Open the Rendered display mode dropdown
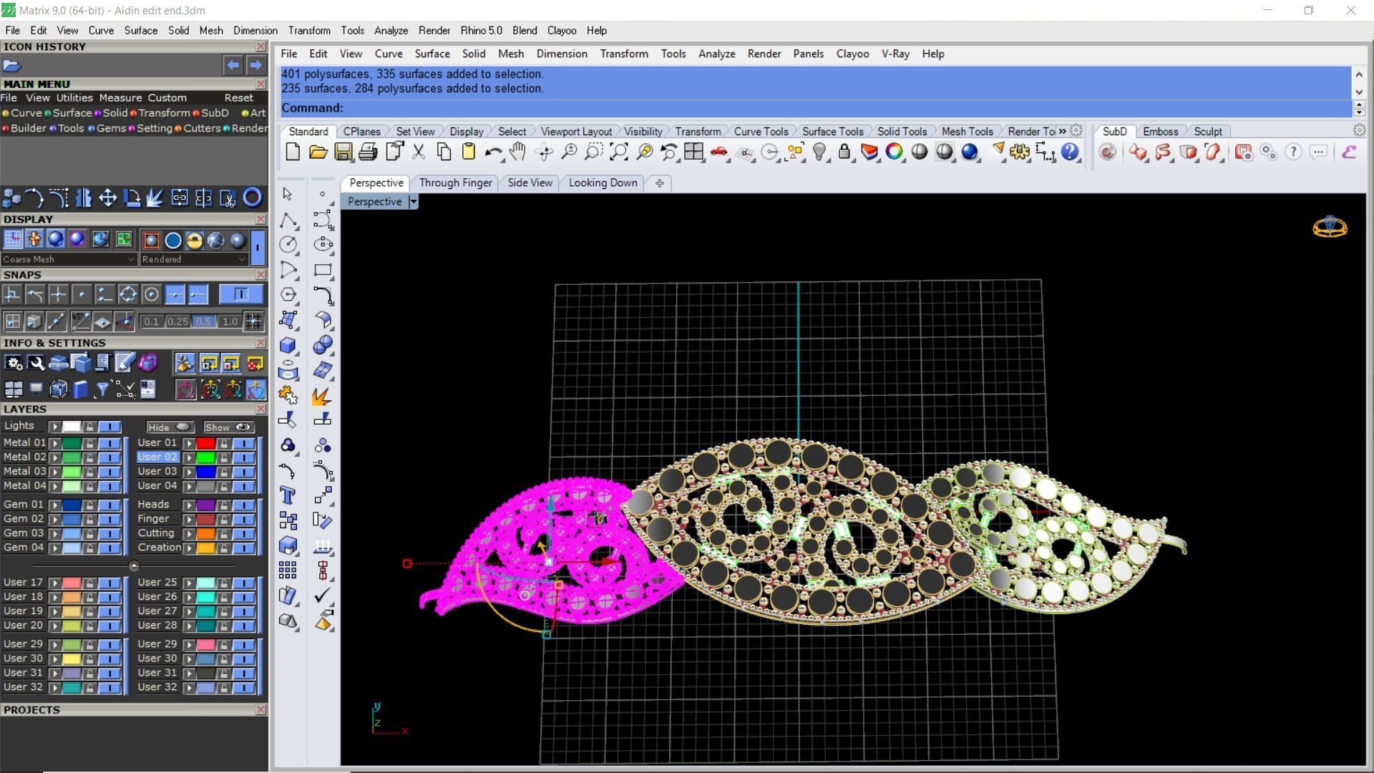This screenshot has width=1374, height=773. click(x=194, y=259)
